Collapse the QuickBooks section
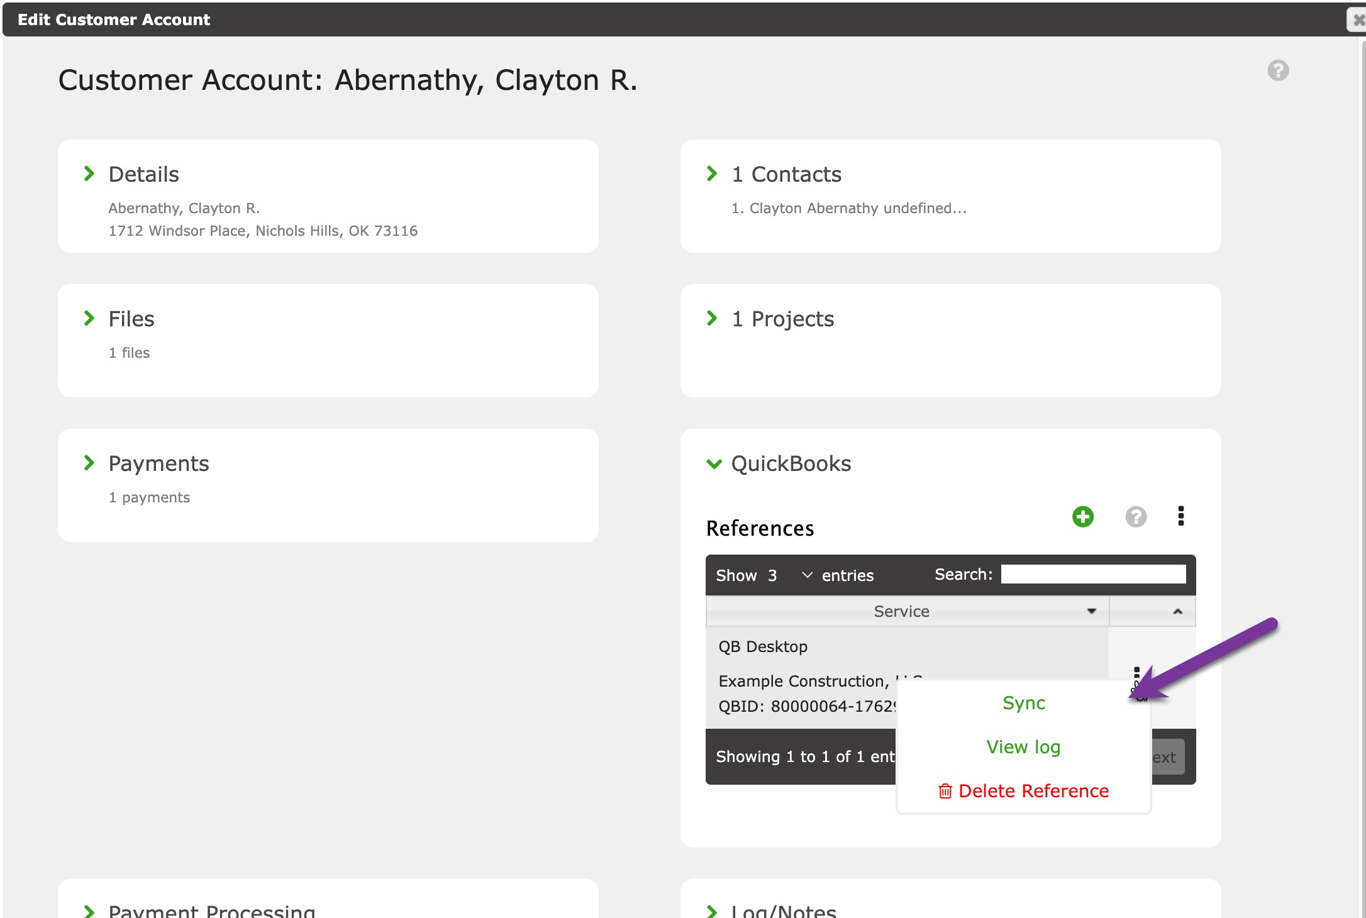Screen dimensions: 1366x918 [x=714, y=464]
